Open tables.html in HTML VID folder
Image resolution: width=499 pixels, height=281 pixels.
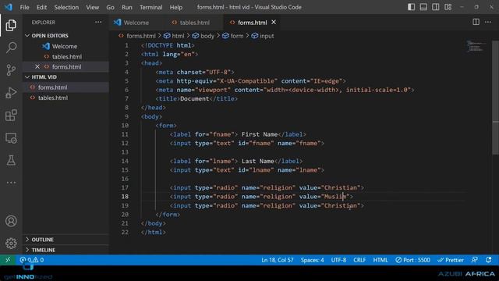53,98
